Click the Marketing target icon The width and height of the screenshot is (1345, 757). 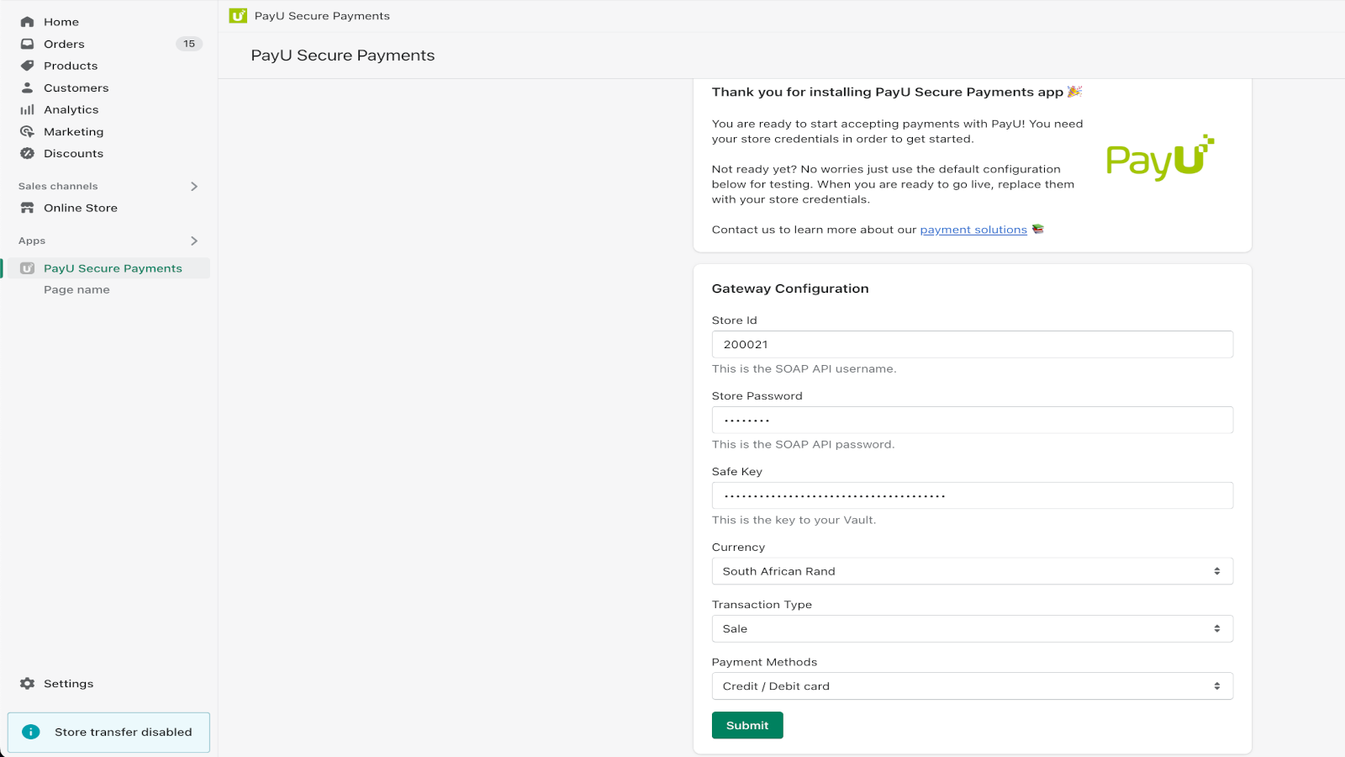point(27,131)
